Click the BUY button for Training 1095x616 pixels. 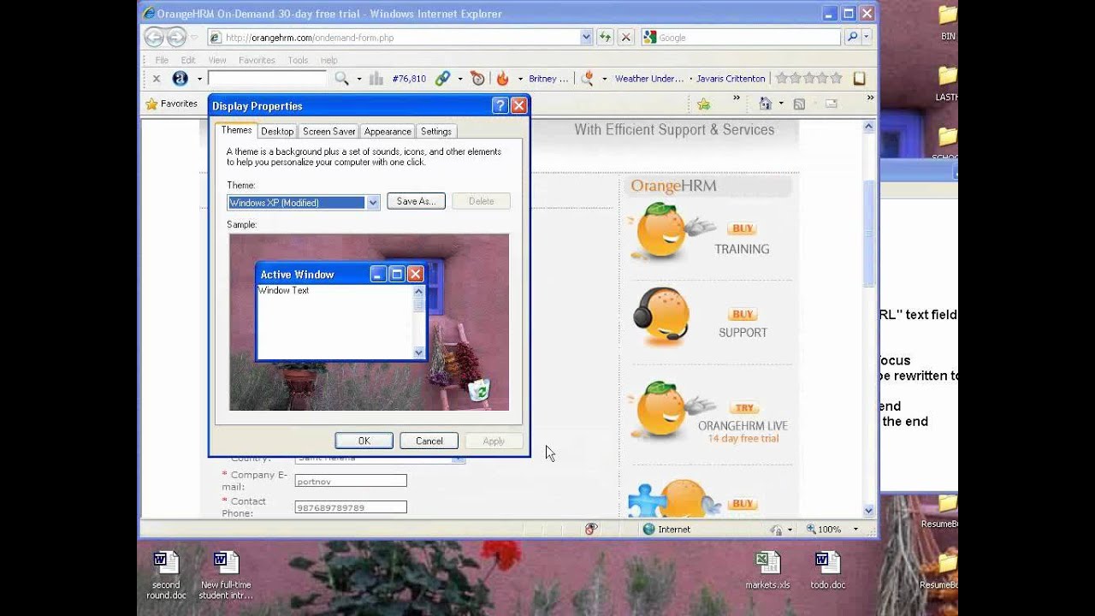coord(743,228)
